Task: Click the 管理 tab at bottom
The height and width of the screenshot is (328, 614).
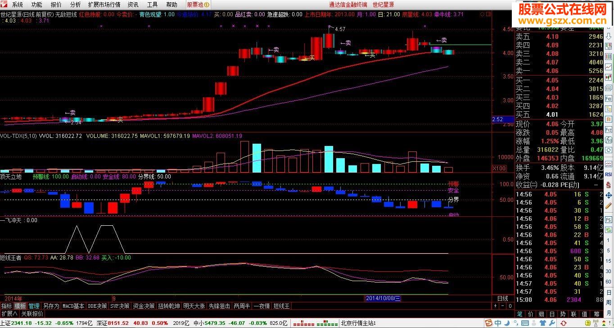Action: point(34,306)
